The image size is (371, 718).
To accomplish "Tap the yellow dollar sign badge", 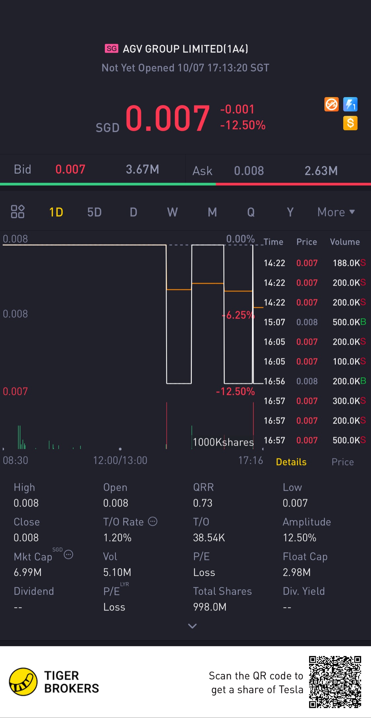I will coord(350,123).
